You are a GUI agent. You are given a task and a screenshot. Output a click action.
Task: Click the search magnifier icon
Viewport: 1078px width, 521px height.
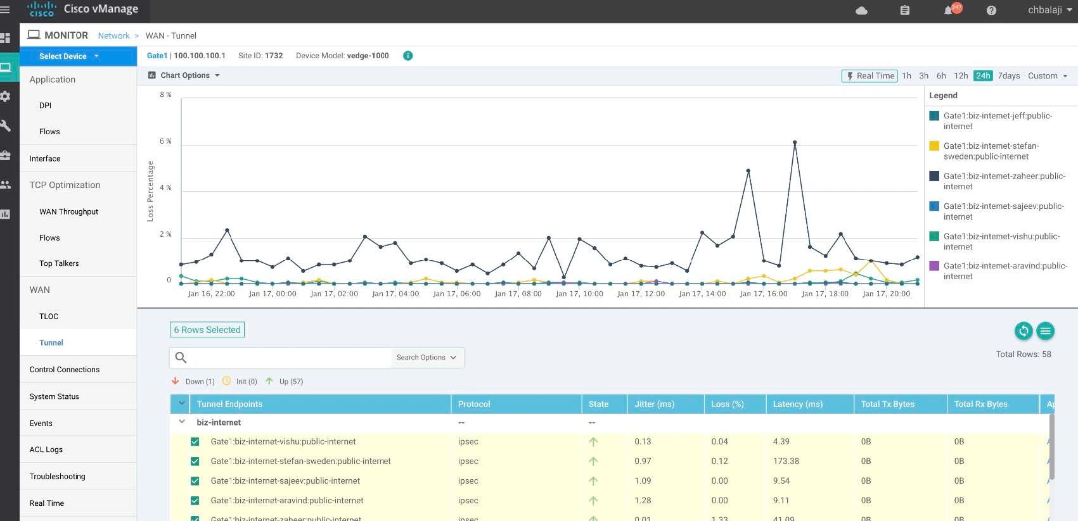[x=181, y=358]
